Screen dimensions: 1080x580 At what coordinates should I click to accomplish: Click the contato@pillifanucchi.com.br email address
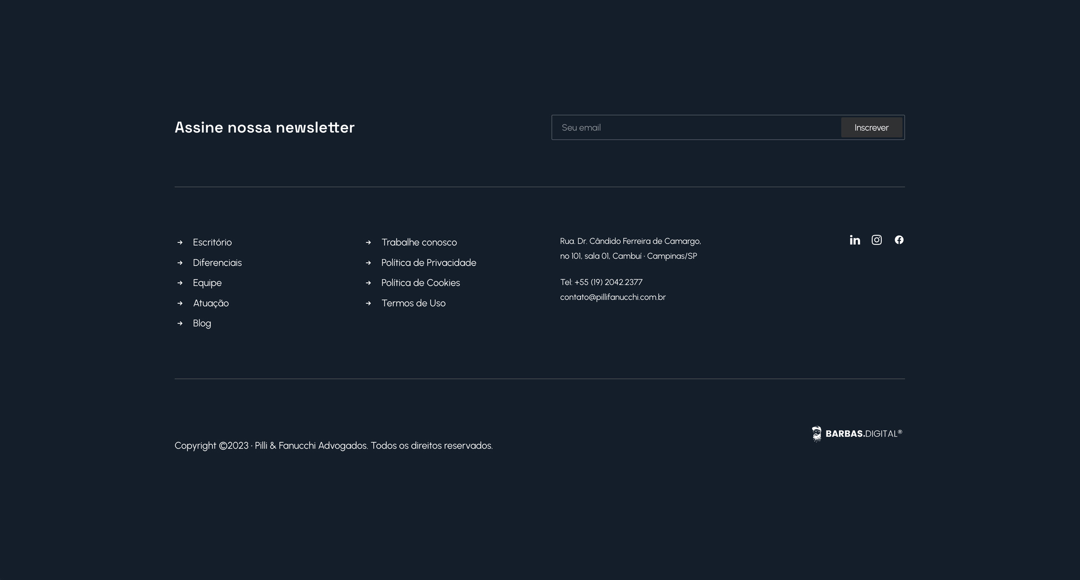613,297
